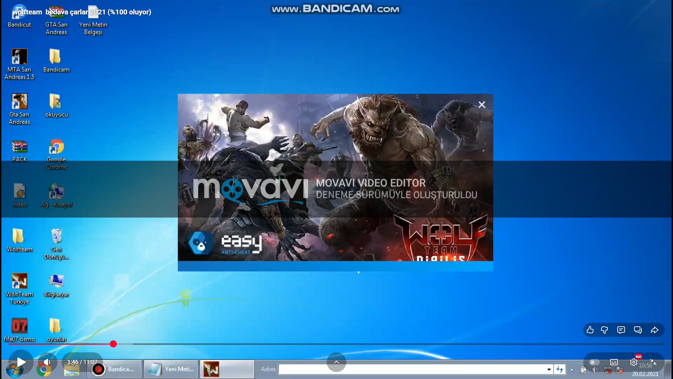Screen dimensions: 673x379
Task: Like the video with thumbs up
Action: tap(590, 330)
